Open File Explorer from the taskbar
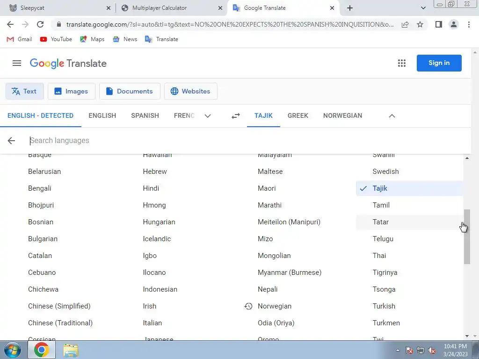This screenshot has width=479, height=359. [x=71, y=350]
